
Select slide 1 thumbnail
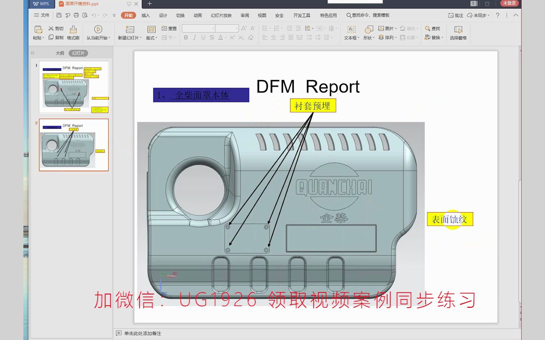(74, 87)
